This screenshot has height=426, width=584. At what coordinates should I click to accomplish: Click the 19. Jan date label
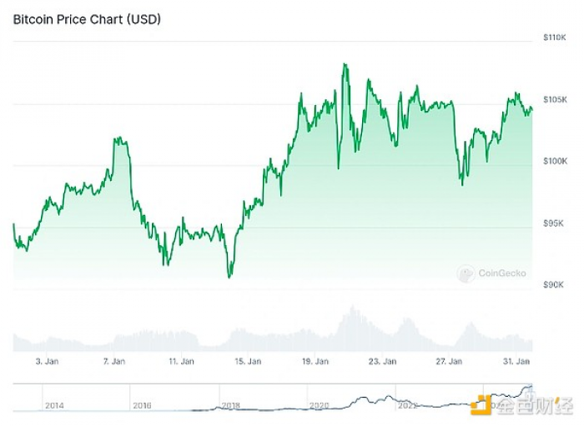click(315, 361)
